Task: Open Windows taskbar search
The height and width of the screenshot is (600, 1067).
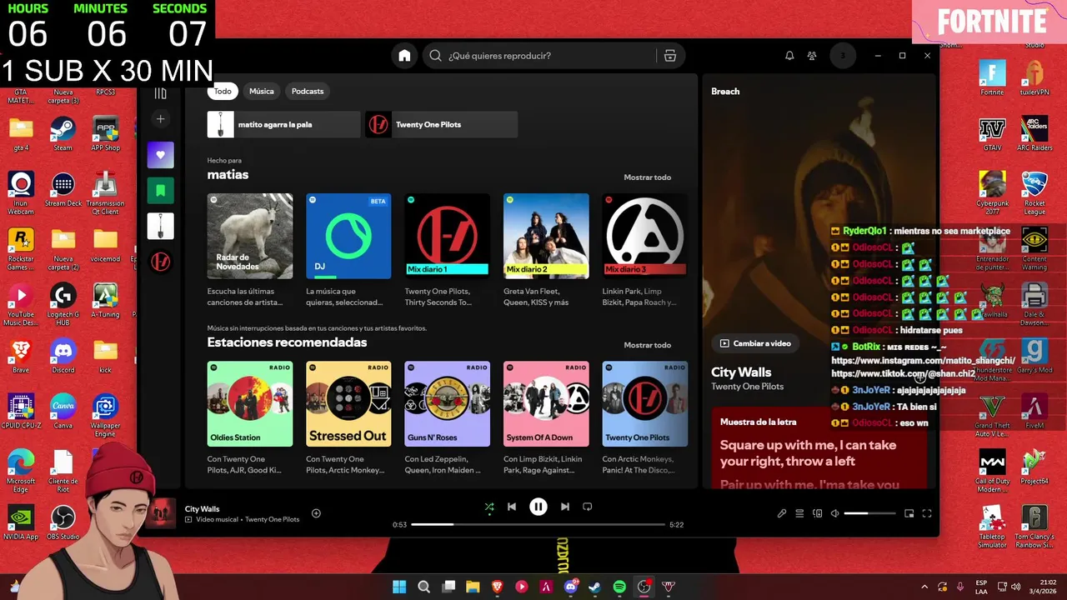Action: pyautogui.click(x=423, y=587)
